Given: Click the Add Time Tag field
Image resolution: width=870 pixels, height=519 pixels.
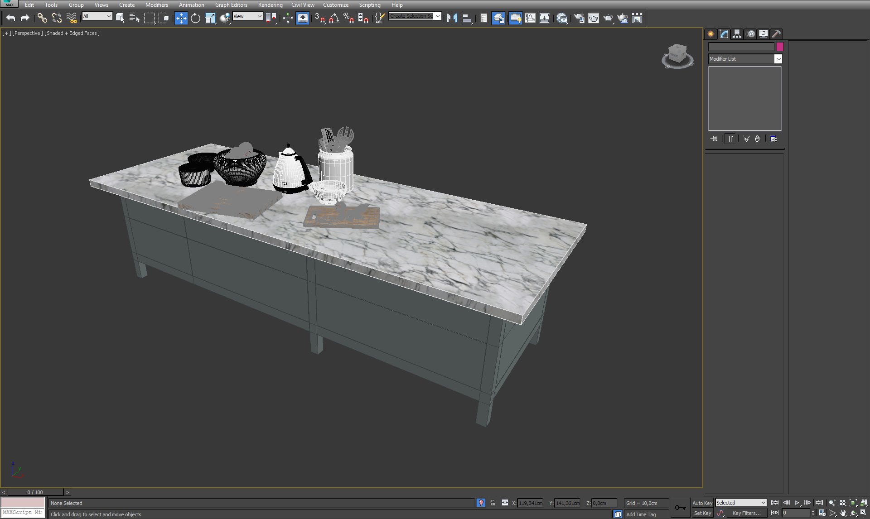Looking at the screenshot, I should 647,514.
